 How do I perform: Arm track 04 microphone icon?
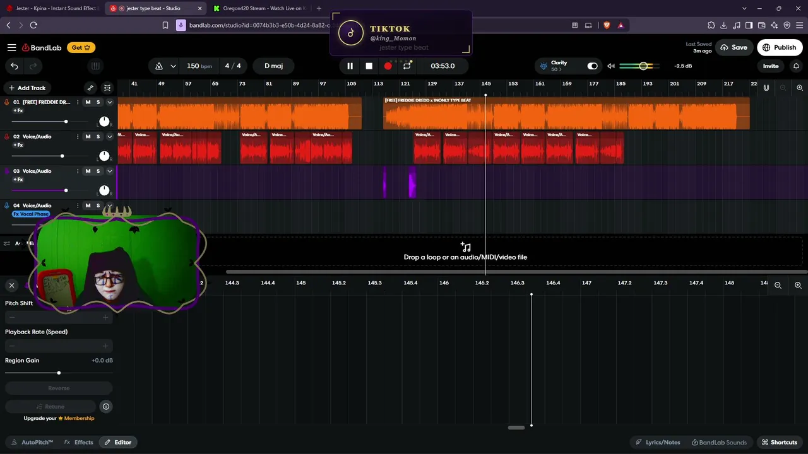coord(7,205)
